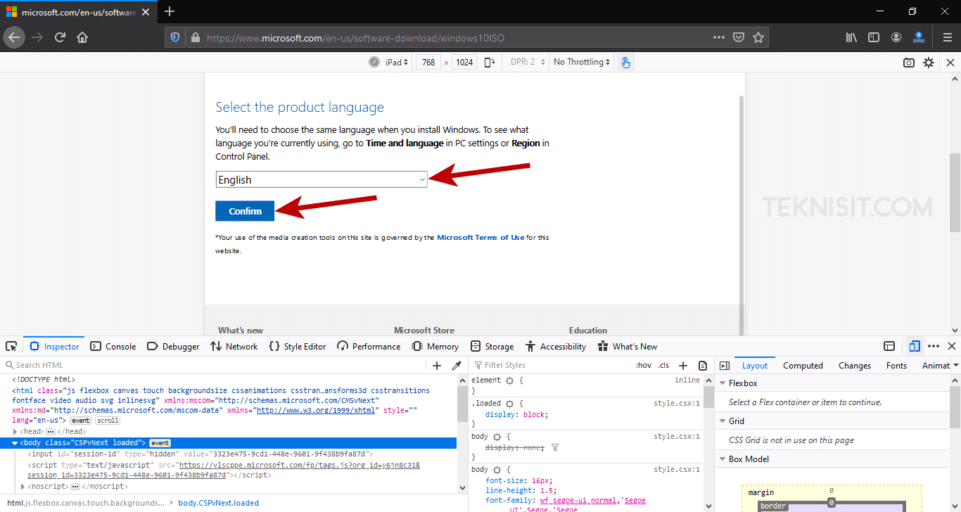Edit viewport height value 1024
Viewport: 961px width, 512px height.
pos(464,63)
